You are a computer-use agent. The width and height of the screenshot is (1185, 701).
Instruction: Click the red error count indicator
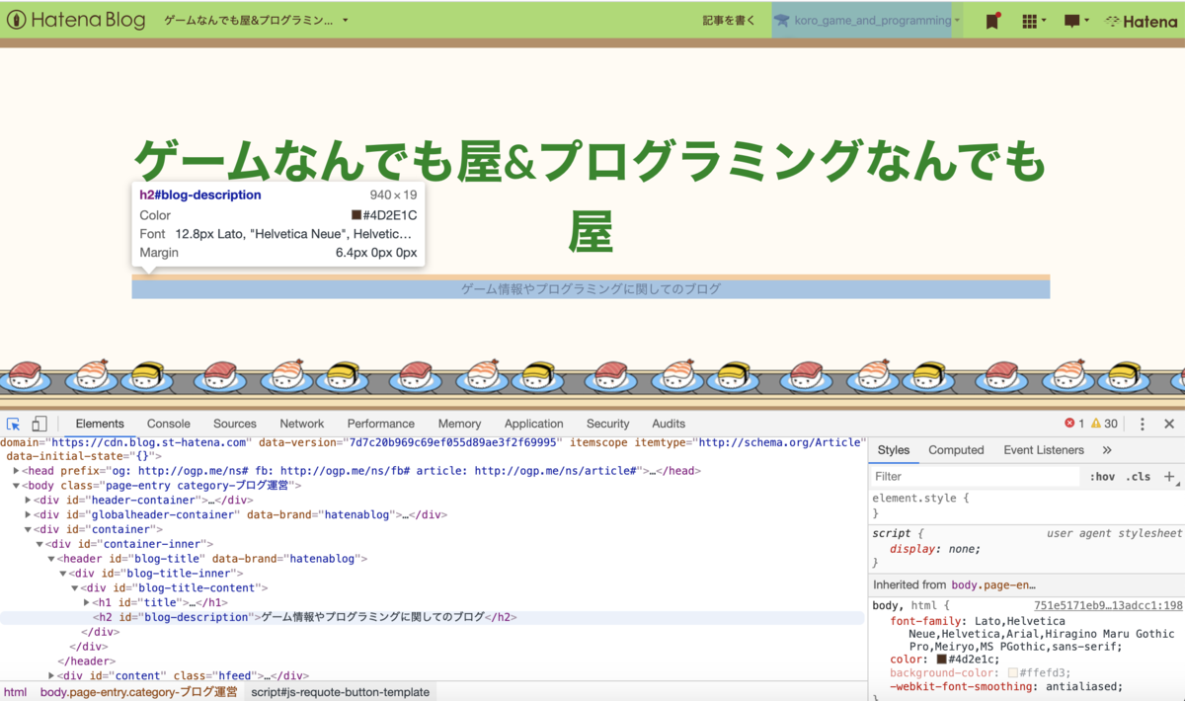point(1074,424)
